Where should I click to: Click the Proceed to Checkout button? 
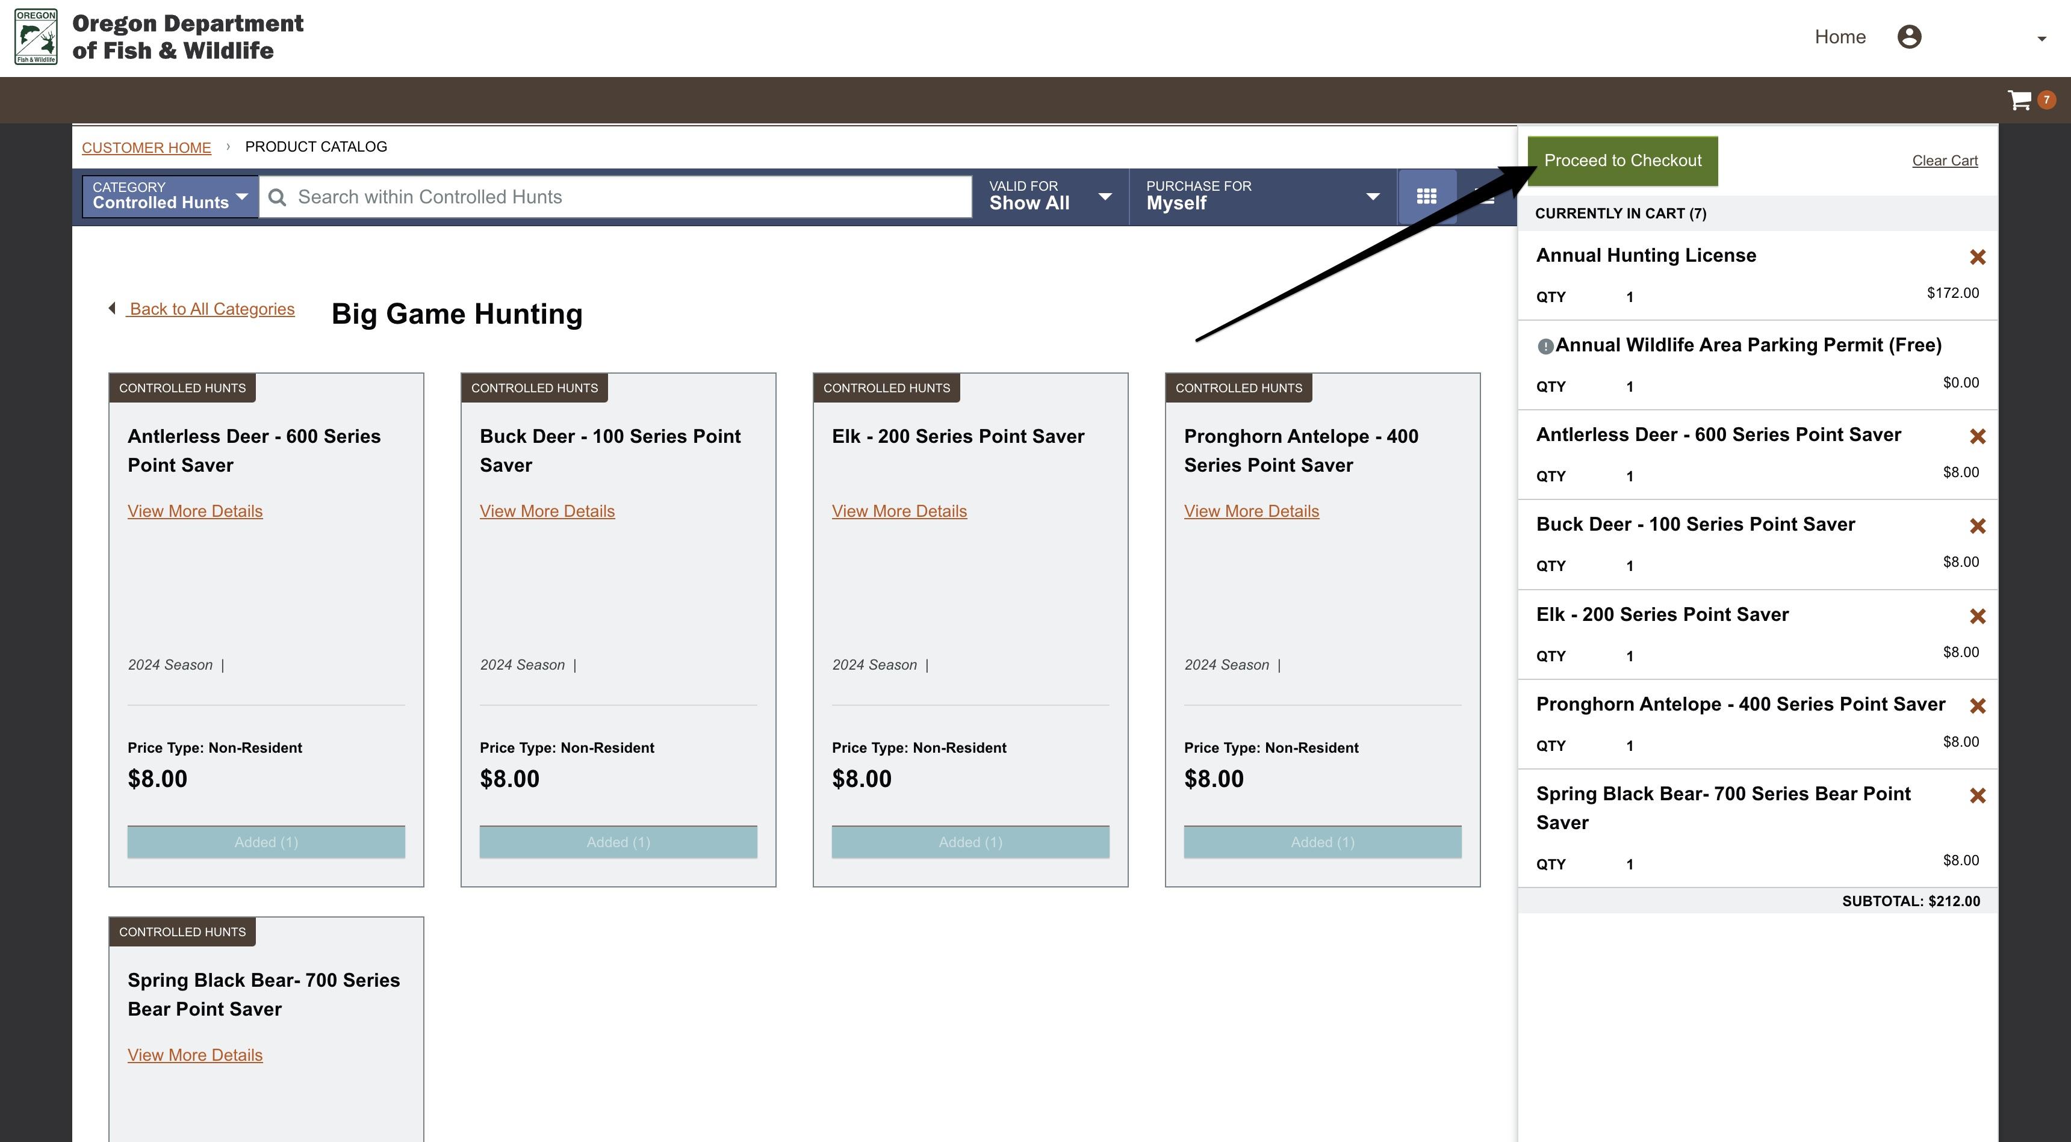[1622, 160]
